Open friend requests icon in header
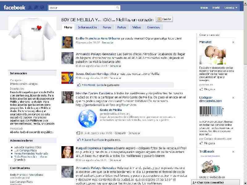 [30, 7]
